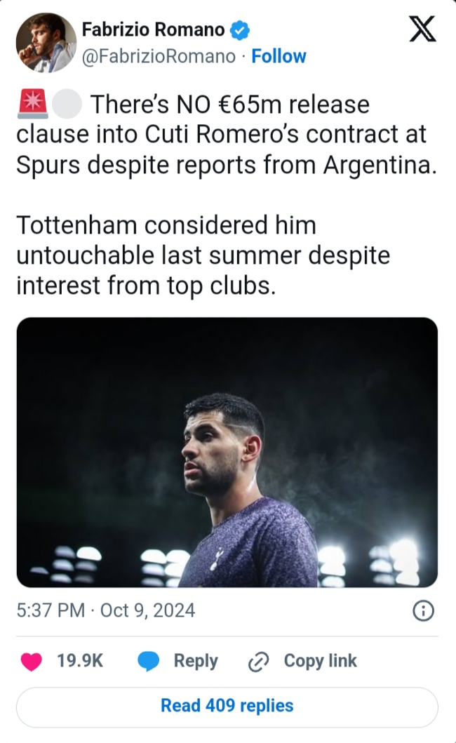The width and height of the screenshot is (456, 743).
Task: Follow Fabrizio Romano
Action: [x=279, y=56]
